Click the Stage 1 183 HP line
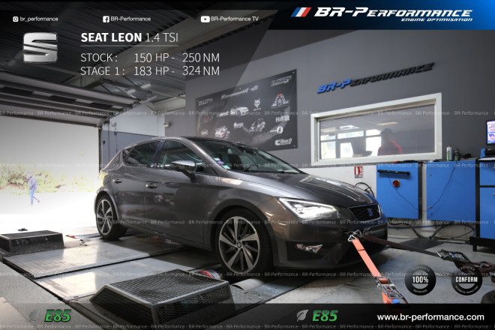 [149, 71]
